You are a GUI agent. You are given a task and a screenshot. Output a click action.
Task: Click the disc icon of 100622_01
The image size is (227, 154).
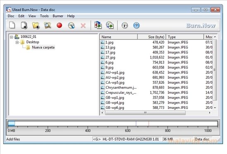coord(17,37)
